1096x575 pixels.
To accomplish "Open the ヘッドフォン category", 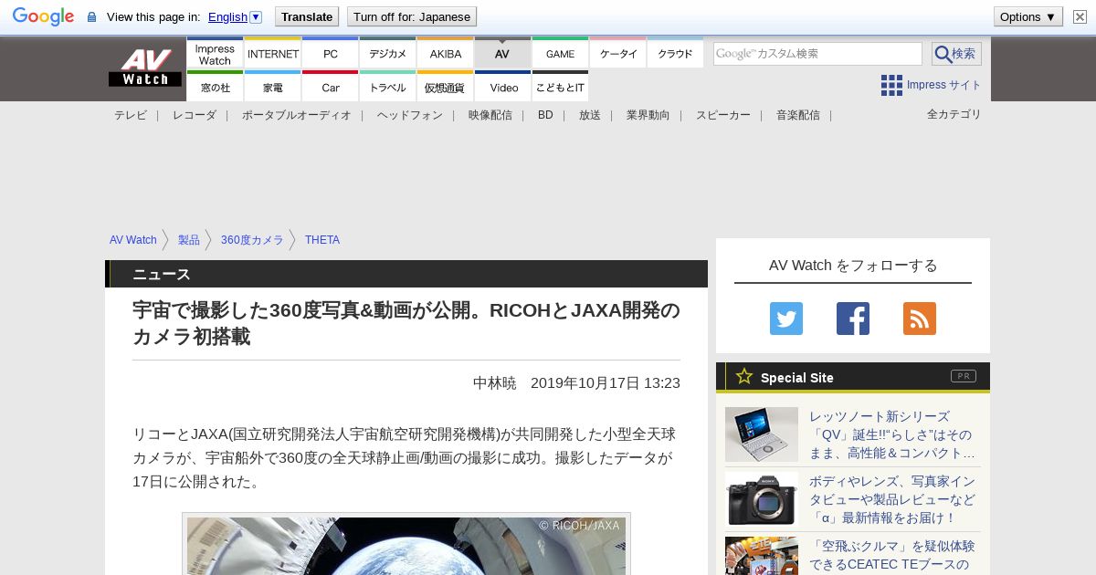I will coord(410,115).
